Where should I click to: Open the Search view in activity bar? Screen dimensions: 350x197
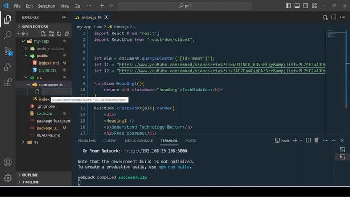tap(8, 35)
